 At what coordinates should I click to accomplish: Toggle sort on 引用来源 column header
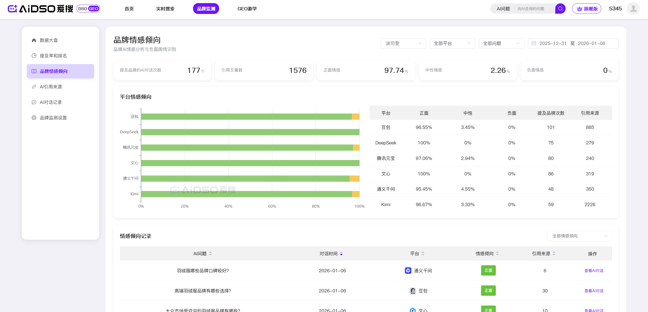[x=554, y=254]
